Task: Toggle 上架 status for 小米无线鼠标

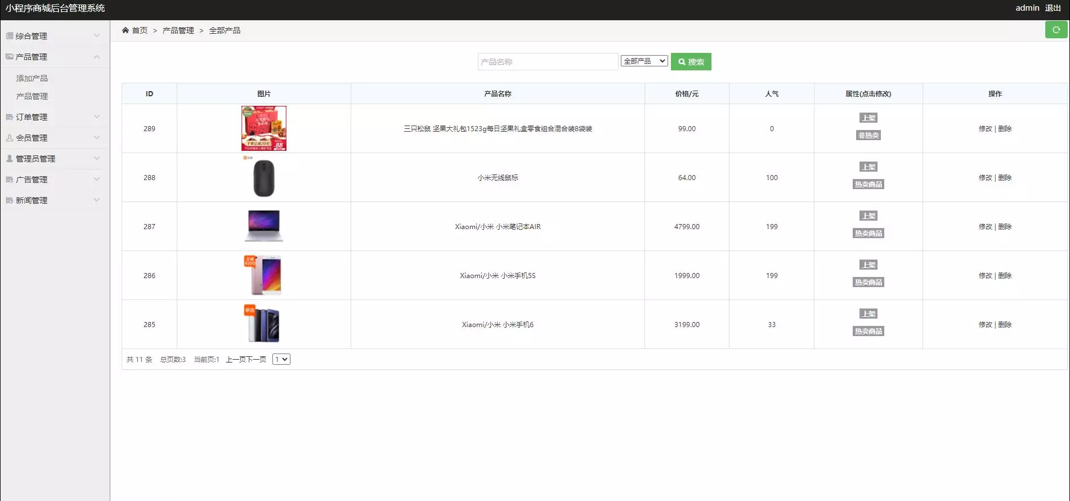Action: (x=868, y=167)
